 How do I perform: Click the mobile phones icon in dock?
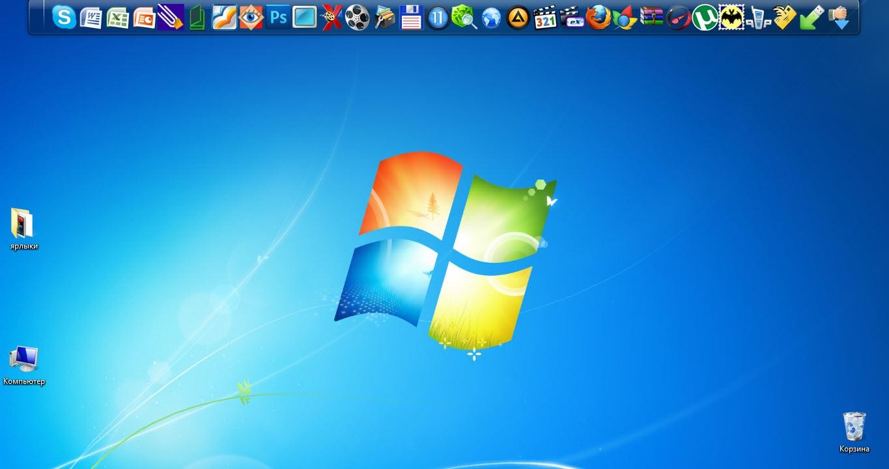pos(758,17)
